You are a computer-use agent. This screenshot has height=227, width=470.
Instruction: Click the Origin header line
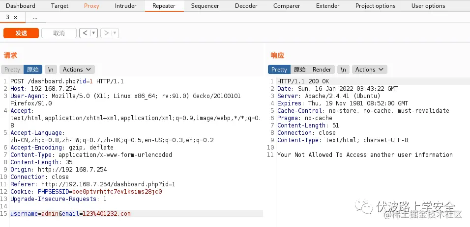click(59, 170)
